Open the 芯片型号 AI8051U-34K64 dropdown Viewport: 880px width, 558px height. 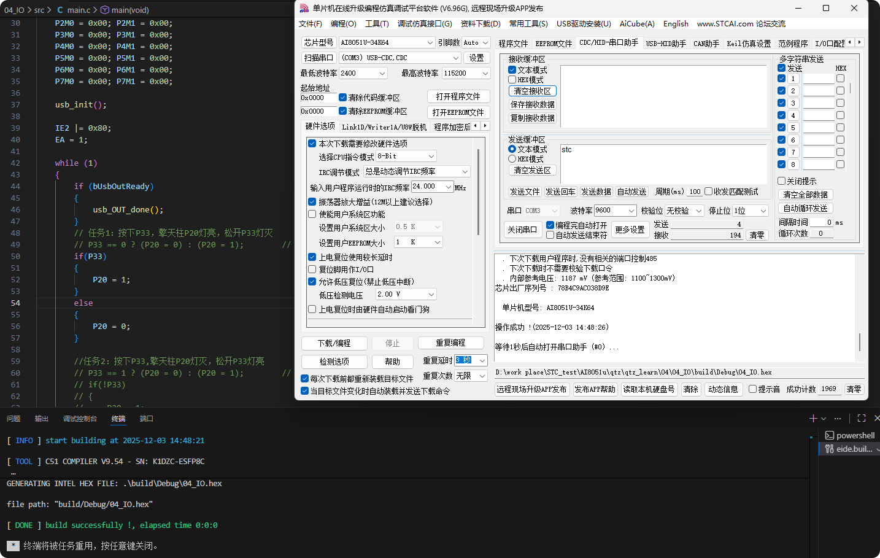(430, 42)
